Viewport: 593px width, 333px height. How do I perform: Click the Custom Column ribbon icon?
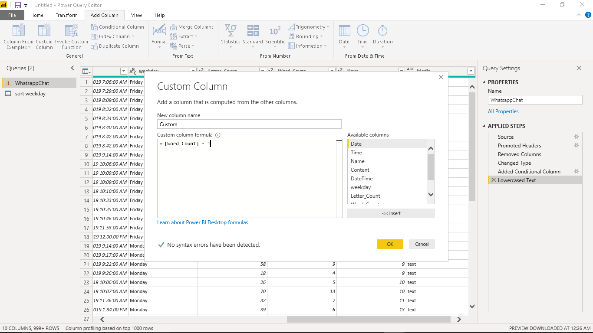[44, 31]
